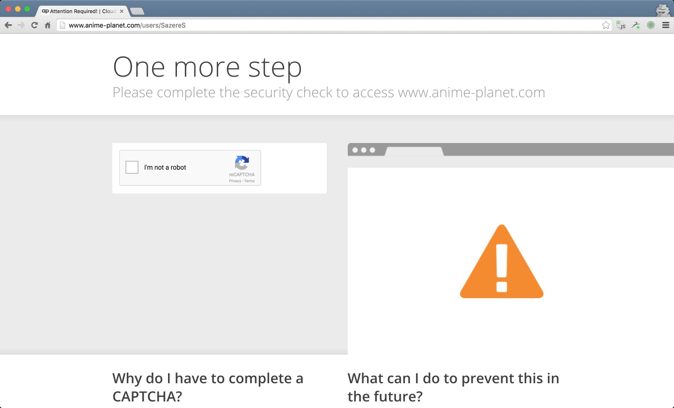Open the reCAPTCHA Terms link
This screenshot has height=408, width=674.
(249, 181)
